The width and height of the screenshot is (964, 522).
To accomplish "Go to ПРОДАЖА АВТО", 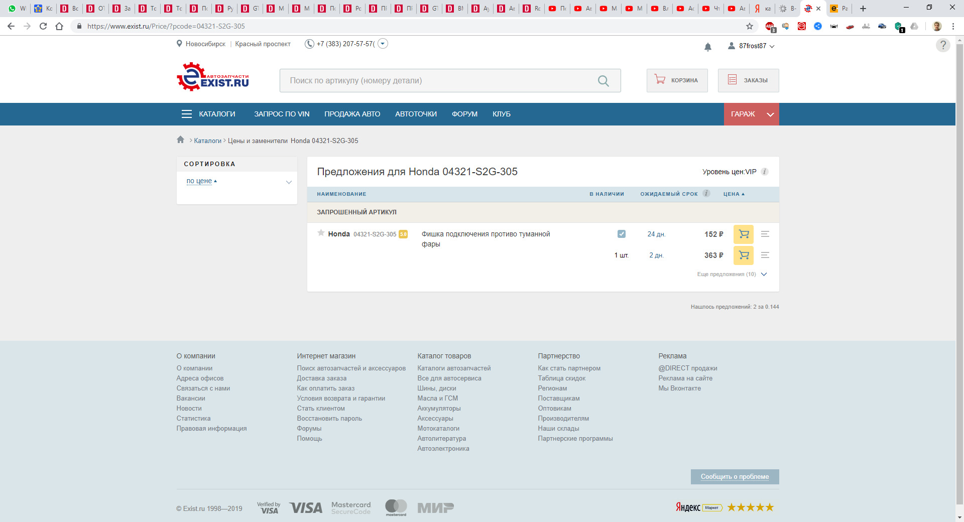I will 352,114.
